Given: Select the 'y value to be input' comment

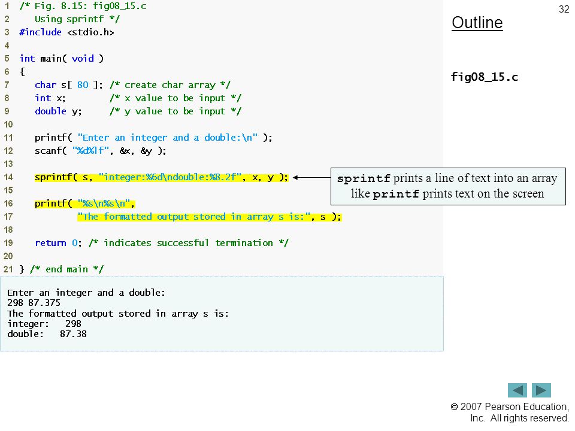Looking at the screenshot, I should [175, 111].
